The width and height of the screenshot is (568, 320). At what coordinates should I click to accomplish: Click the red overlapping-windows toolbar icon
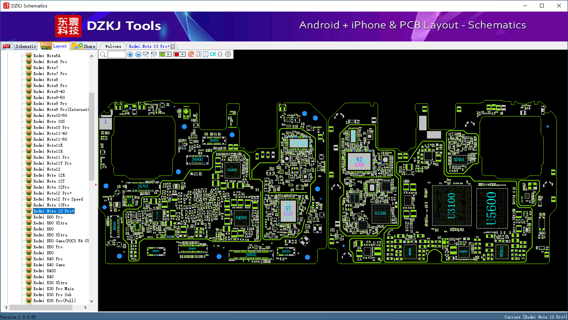[191, 54]
